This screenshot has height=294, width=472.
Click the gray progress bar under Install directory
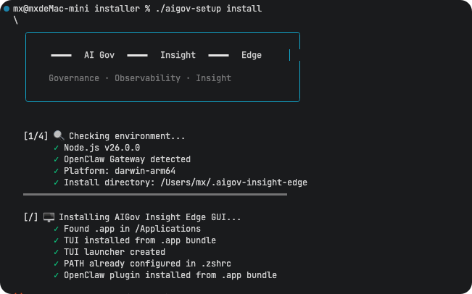click(155, 195)
